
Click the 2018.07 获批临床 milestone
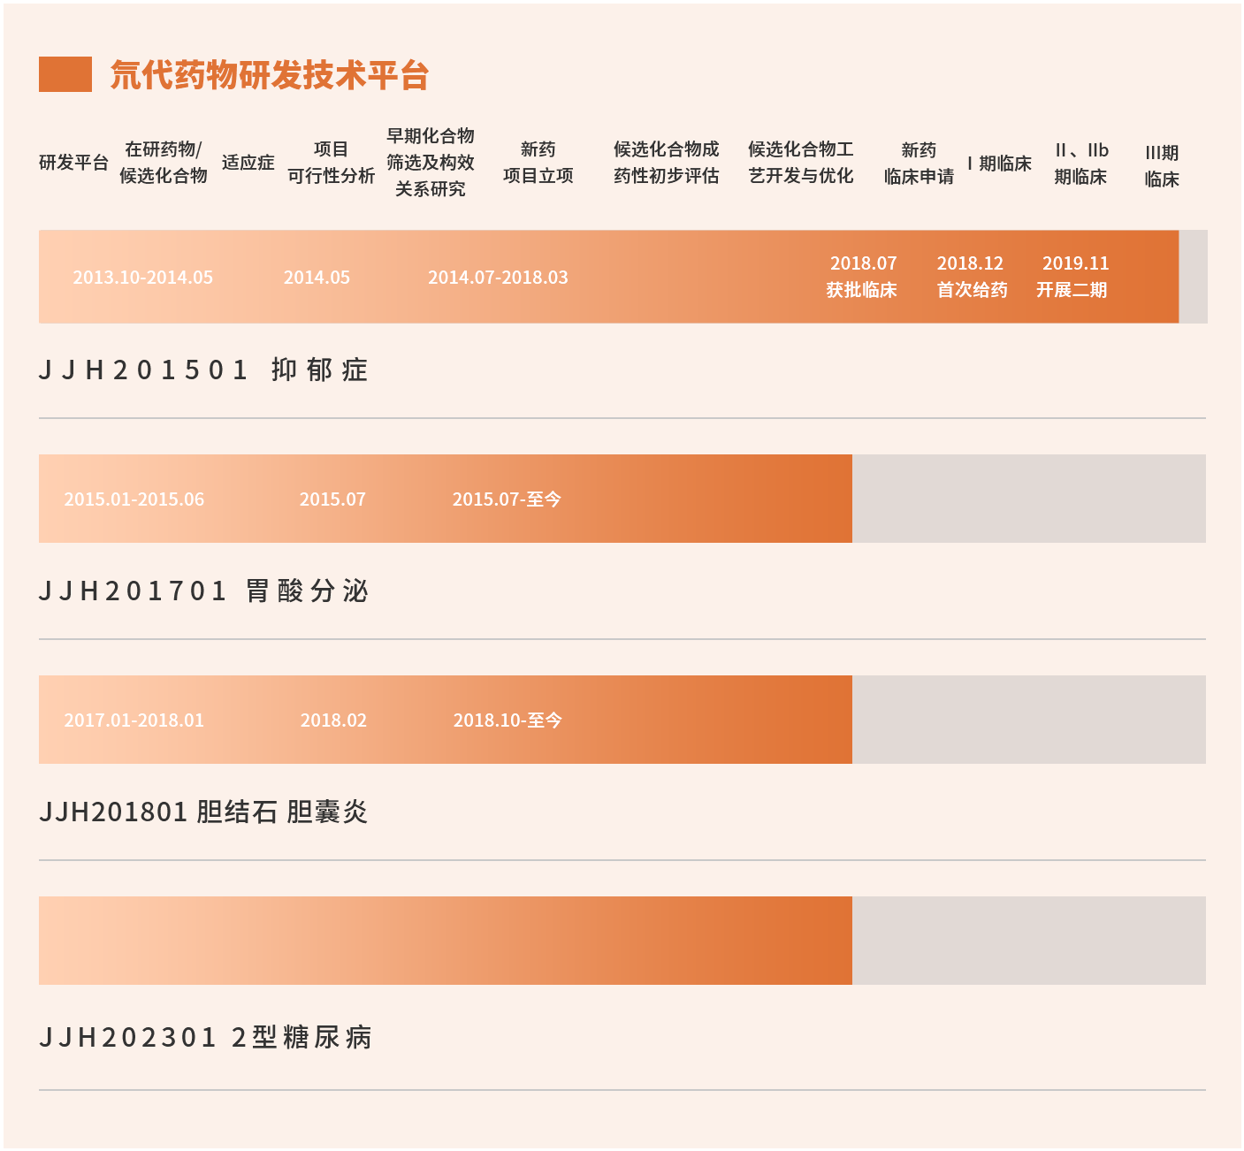pos(862,277)
